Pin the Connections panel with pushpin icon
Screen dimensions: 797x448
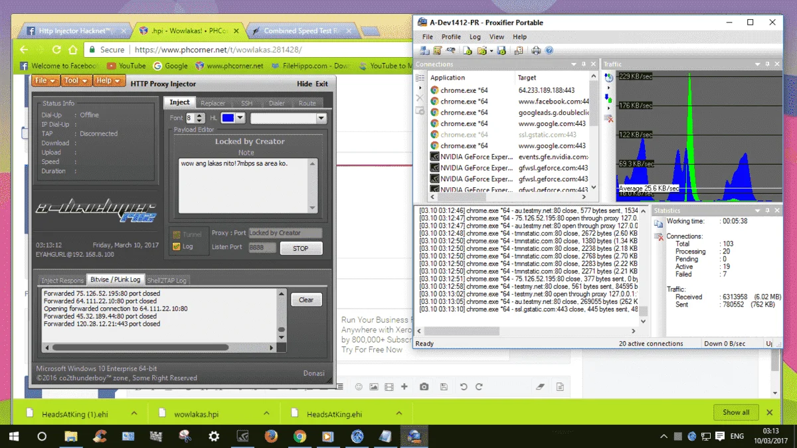pyautogui.click(x=584, y=64)
